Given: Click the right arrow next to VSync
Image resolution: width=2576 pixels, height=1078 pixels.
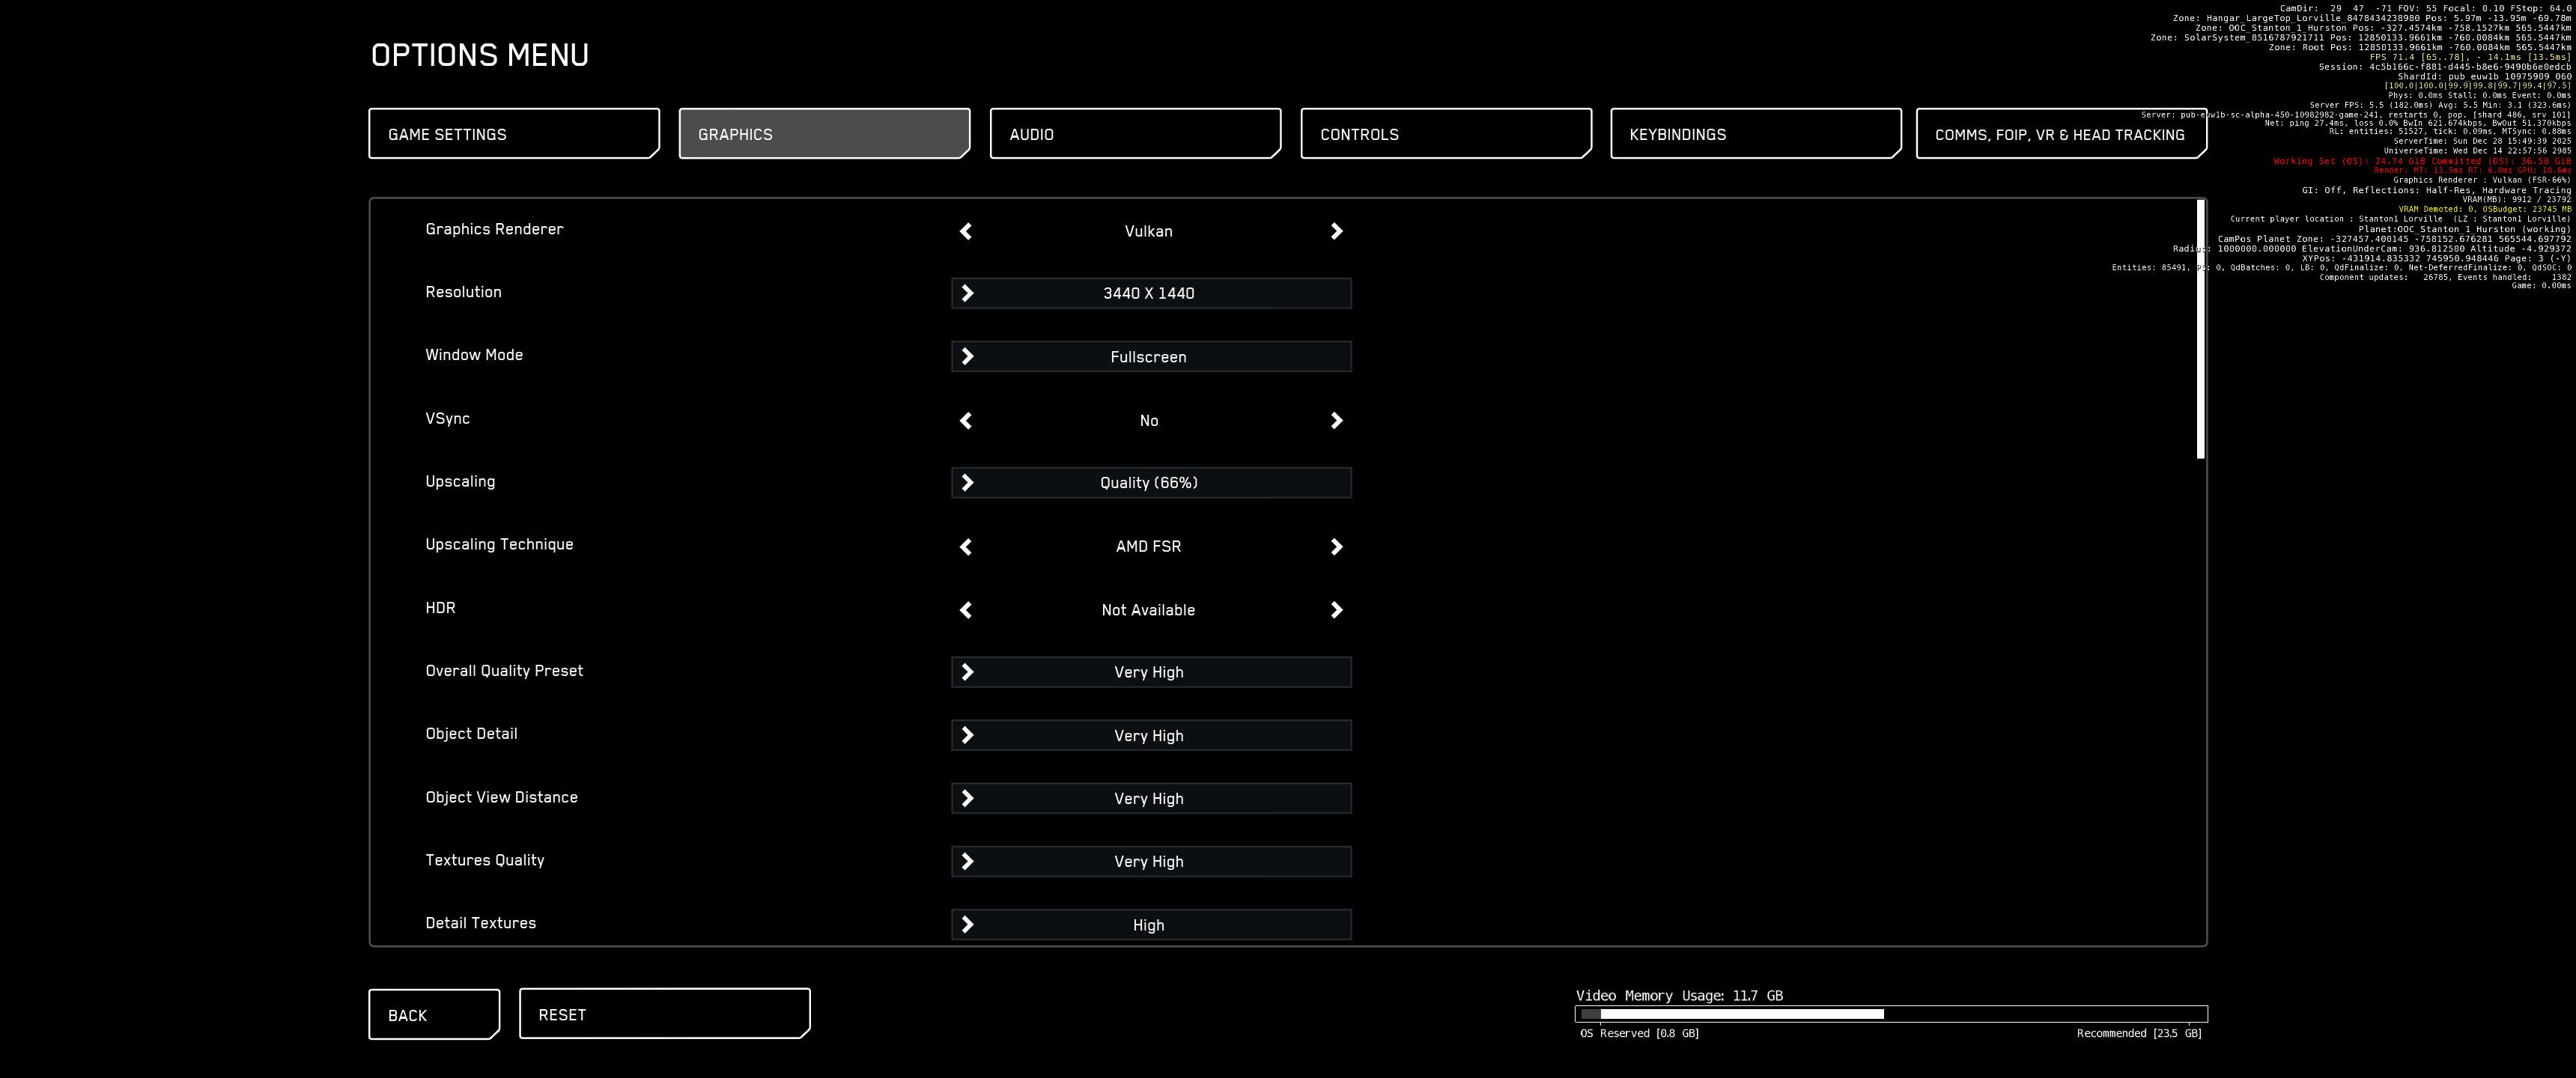Looking at the screenshot, I should coord(1336,421).
